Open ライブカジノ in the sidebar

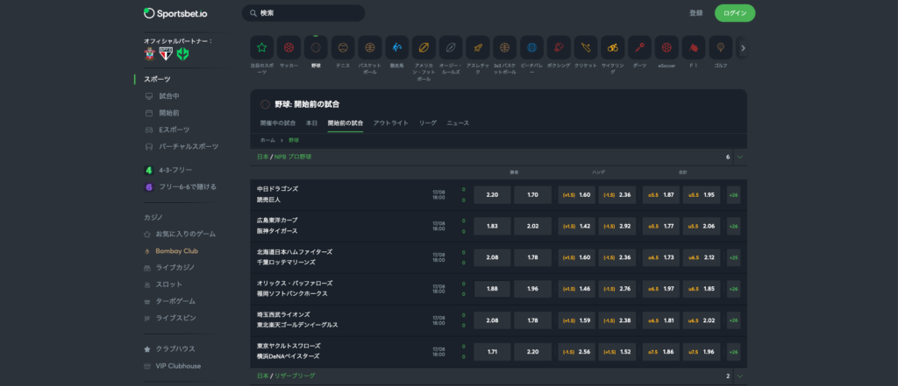(176, 267)
